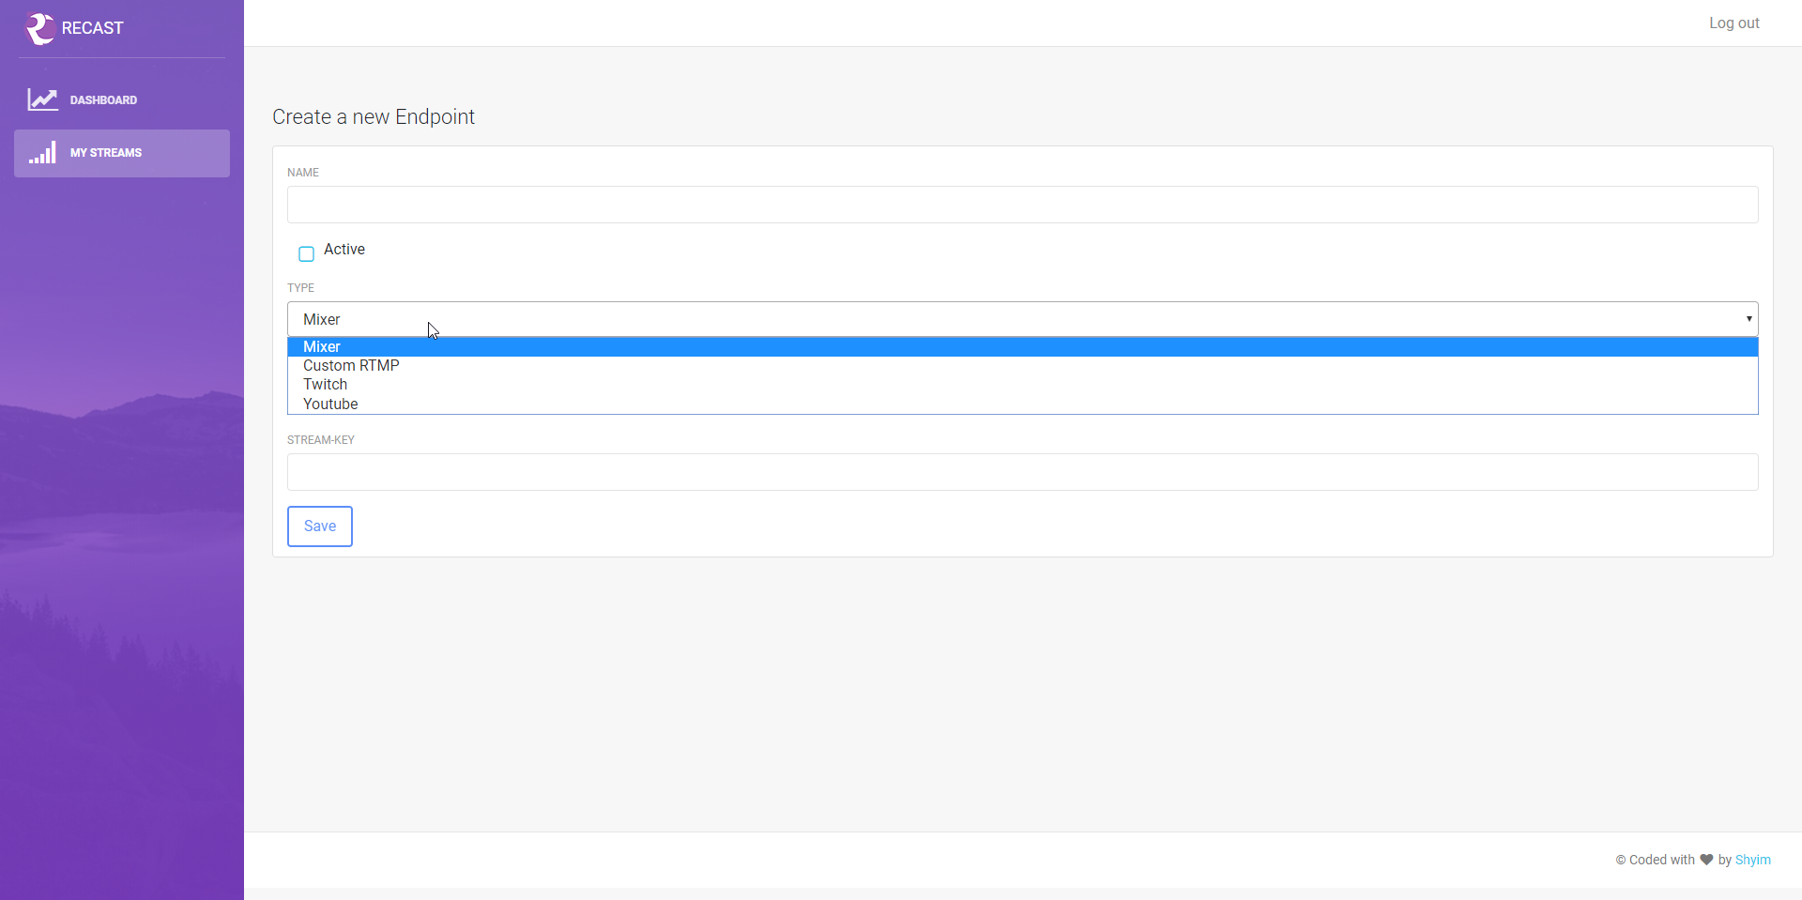Click the My Streams signal bars icon
The height and width of the screenshot is (900, 1802).
tap(42, 153)
